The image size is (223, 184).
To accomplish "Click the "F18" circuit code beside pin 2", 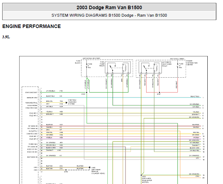I will pos(61,91).
